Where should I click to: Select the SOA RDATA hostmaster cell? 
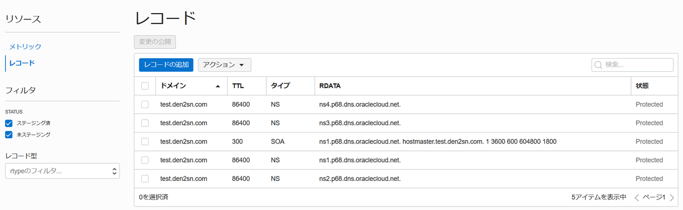point(438,141)
